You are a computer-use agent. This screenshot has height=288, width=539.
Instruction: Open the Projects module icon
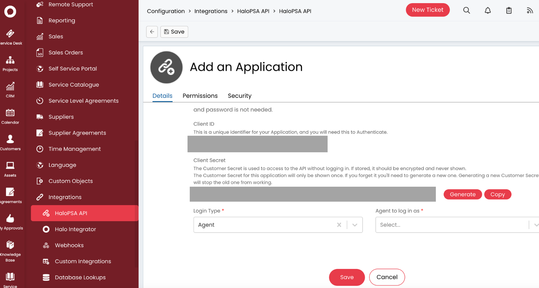coord(10,60)
